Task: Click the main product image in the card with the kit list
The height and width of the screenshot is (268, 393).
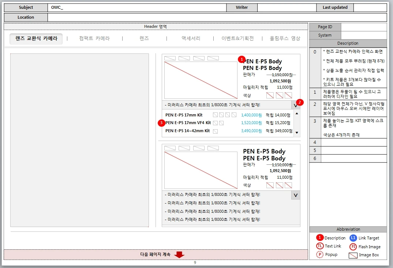Action: [201, 80]
